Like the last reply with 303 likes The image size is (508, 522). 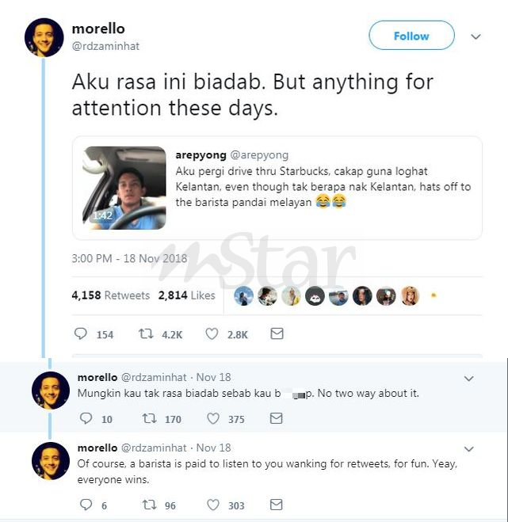click(212, 505)
